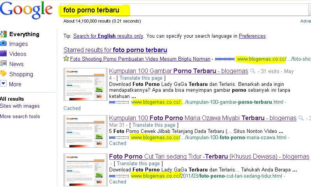
Task: Open Cached copy of Kumpulan 100 Gambar
Action: click(x=72, y=108)
